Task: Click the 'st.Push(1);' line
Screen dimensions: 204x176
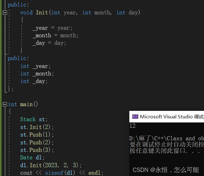Action: (37, 135)
